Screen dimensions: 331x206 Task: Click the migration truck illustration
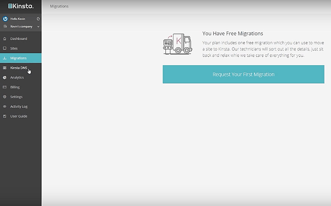click(x=177, y=44)
